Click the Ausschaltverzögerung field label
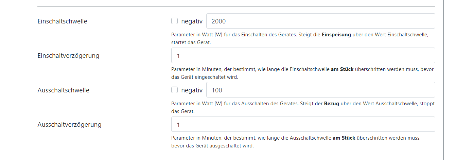Viewport: 473px width, 160px height. 69,124
